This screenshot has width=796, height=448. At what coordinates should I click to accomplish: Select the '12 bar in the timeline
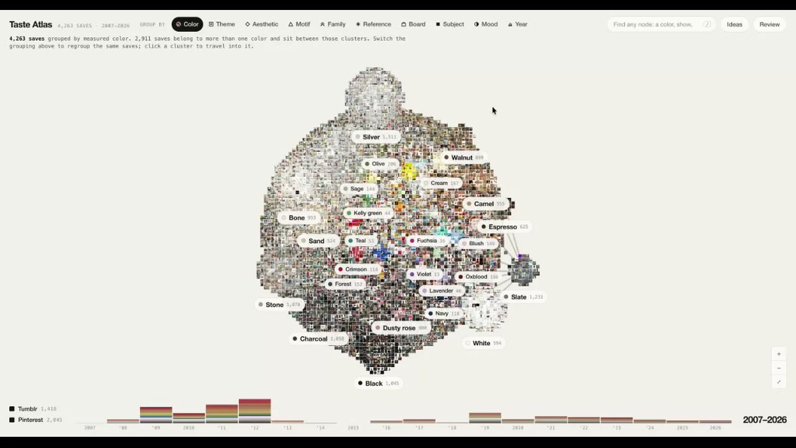click(x=255, y=411)
